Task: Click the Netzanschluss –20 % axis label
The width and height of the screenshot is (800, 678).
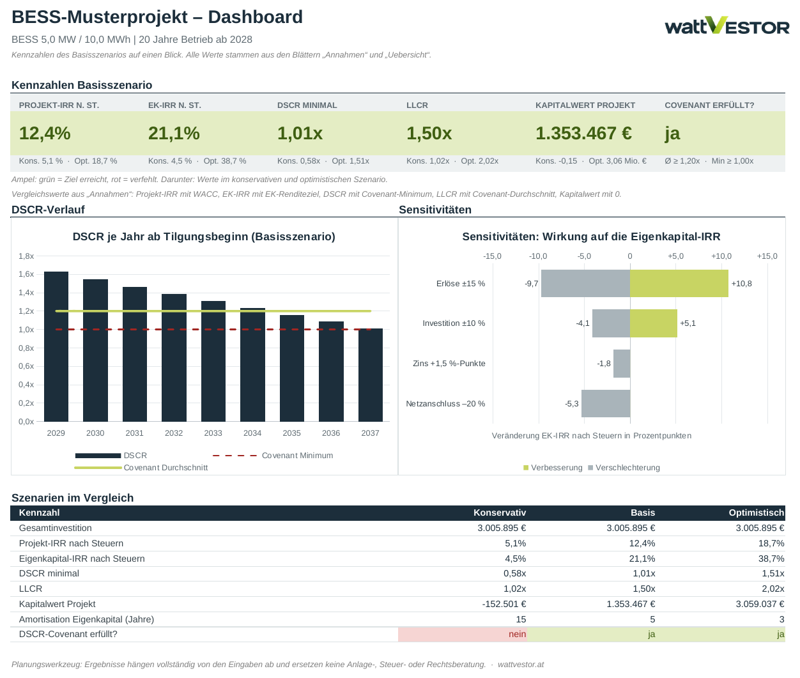Action: (445, 404)
